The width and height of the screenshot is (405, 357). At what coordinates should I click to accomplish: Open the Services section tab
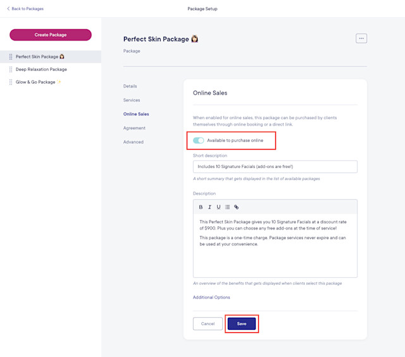click(132, 100)
